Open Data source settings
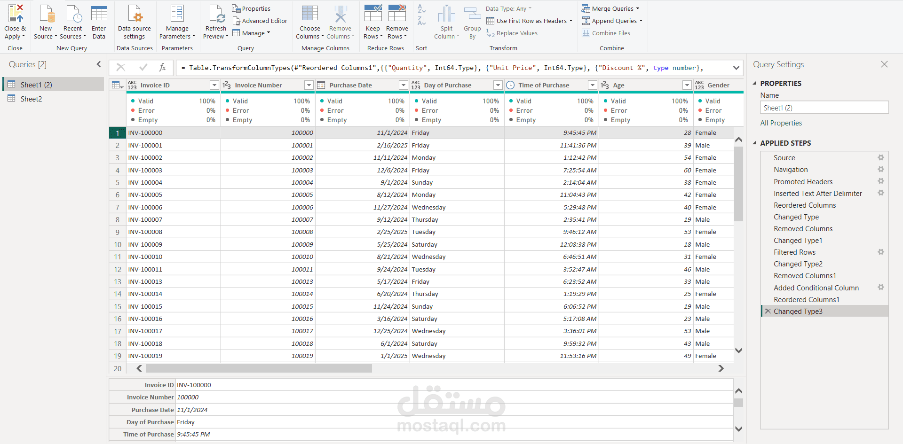The image size is (903, 444). click(135, 14)
